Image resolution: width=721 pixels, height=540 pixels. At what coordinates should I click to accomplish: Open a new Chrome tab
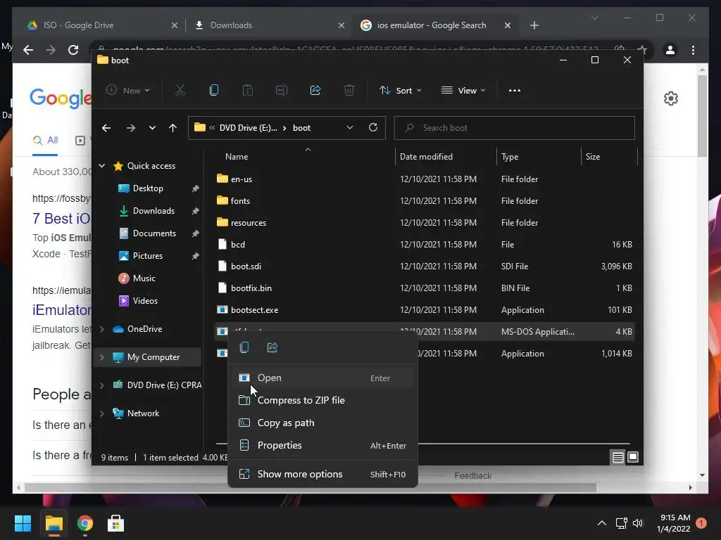click(534, 25)
